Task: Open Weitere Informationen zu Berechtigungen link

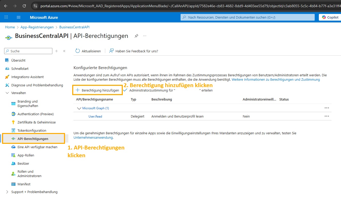Action: [276, 79]
